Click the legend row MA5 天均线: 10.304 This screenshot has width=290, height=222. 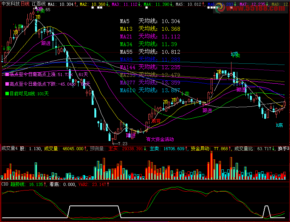tap(150, 21)
